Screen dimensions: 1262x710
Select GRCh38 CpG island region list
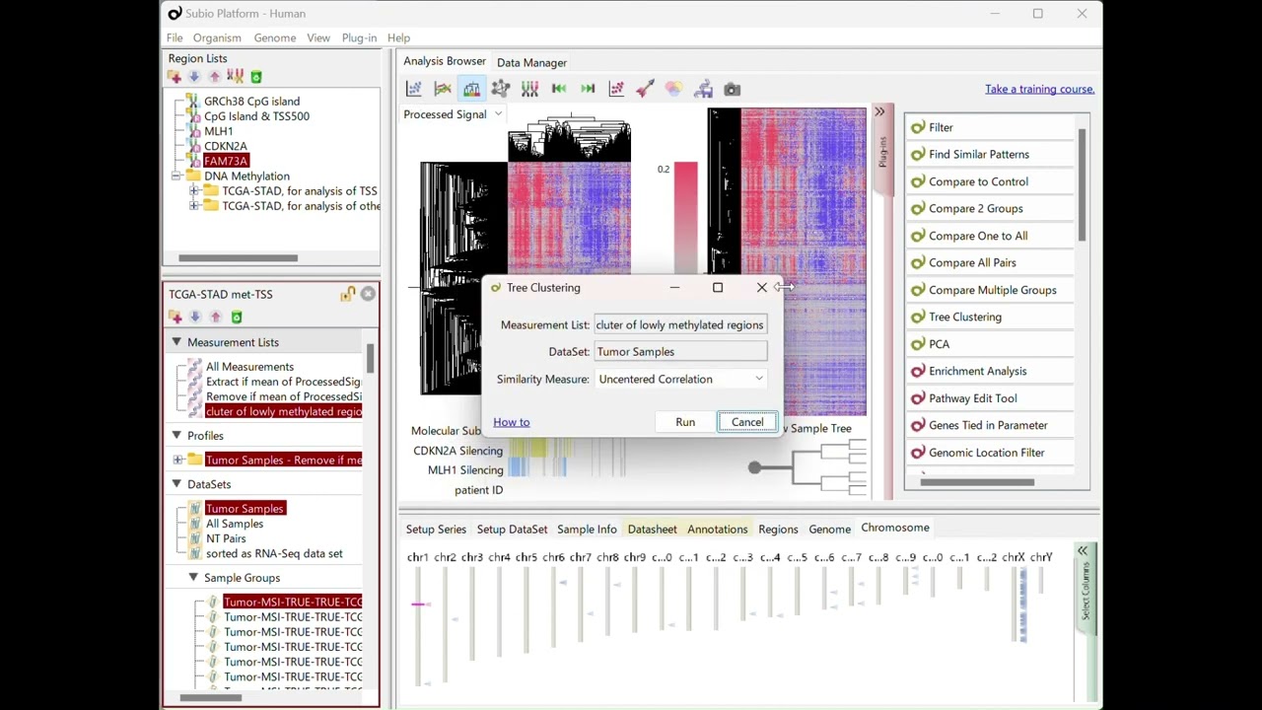pyautogui.click(x=251, y=101)
